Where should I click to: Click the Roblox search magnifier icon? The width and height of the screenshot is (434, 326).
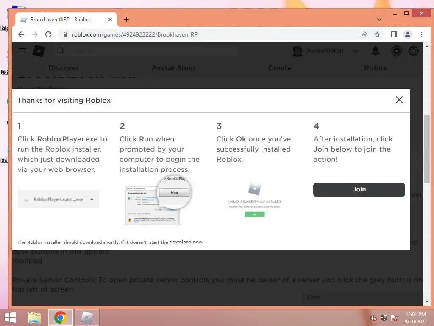click(61, 51)
